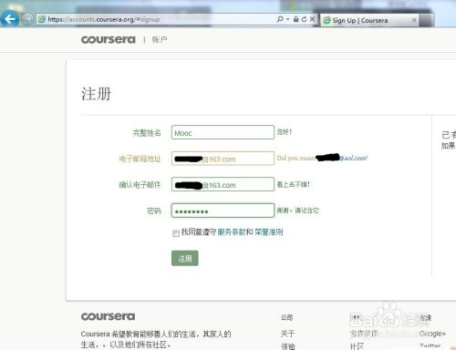Click the 您好! hint text
Screen dimensions: 456x350
[285, 132]
